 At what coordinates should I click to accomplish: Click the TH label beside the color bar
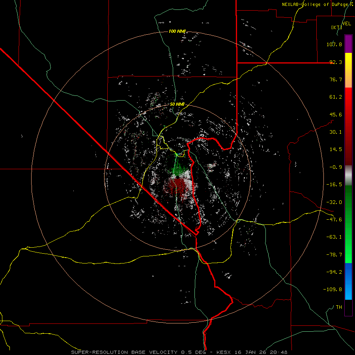339,307
